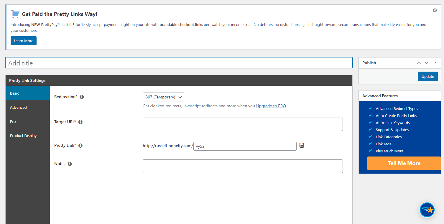Click into the Notes textarea
Screen dimensions: 444x224
pyautogui.click(x=243, y=166)
